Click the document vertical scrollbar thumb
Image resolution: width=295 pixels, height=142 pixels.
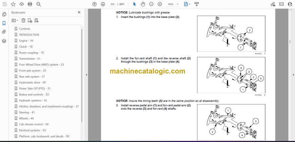click(x=290, y=42)
